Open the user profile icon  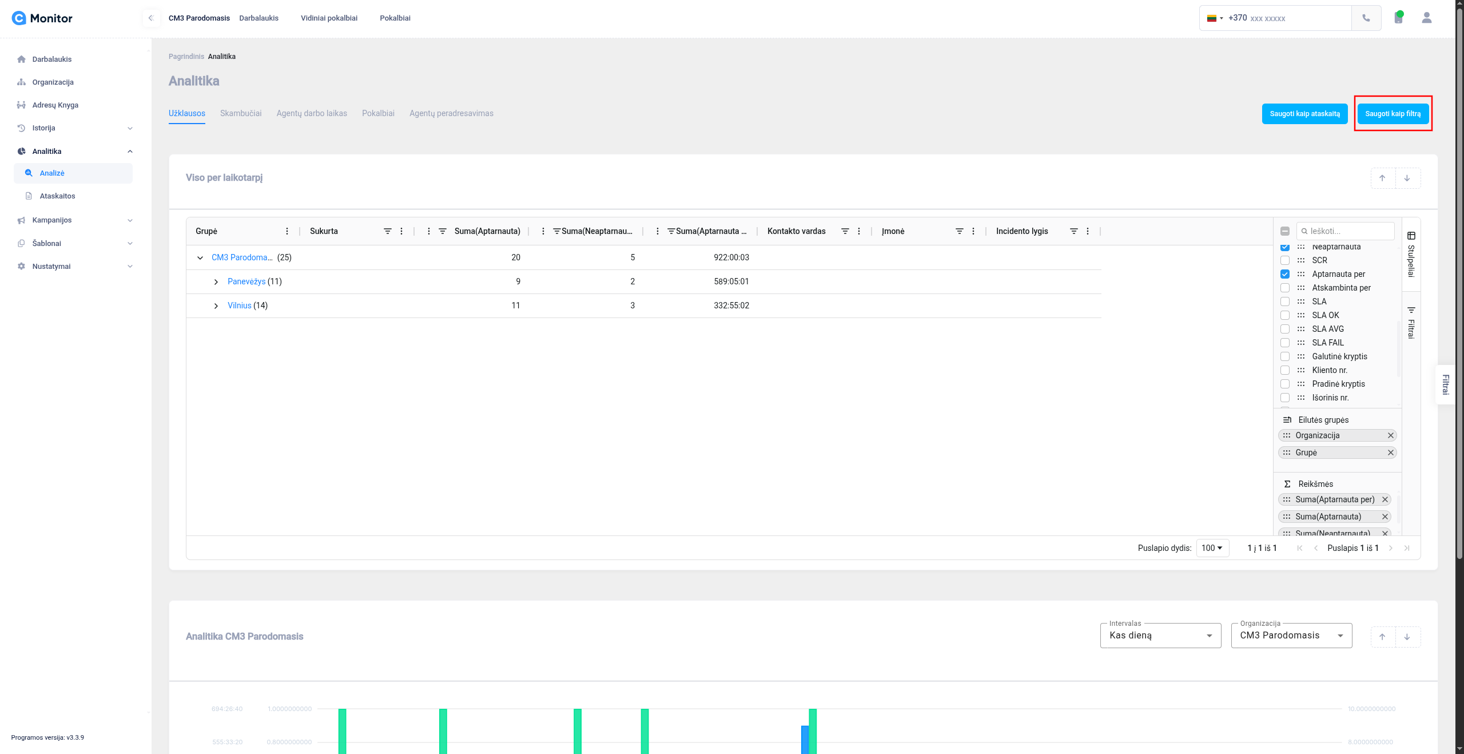(x=1426, y=18)
